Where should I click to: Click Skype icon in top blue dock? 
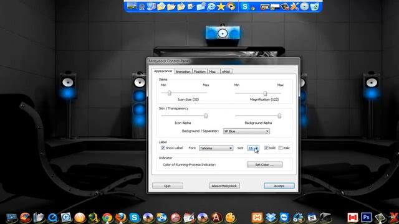pyautogui.click(x=245, y=6)
